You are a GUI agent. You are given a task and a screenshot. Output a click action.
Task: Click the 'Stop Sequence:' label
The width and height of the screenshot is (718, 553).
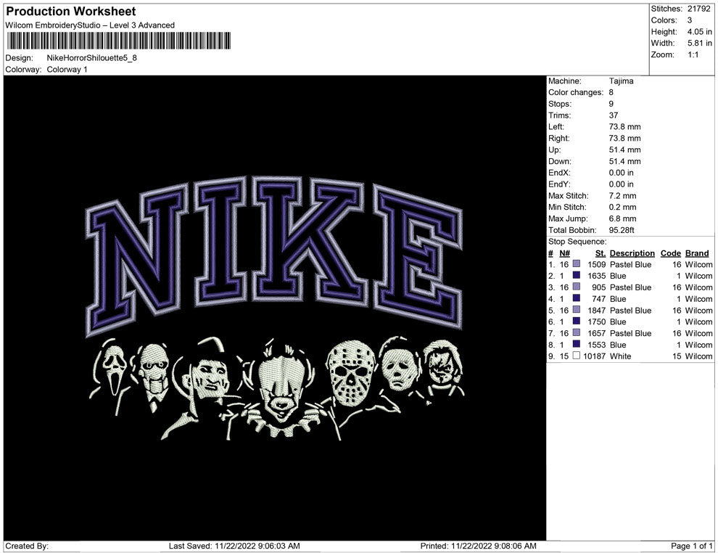pyautogui.click(x=577, y=242)
